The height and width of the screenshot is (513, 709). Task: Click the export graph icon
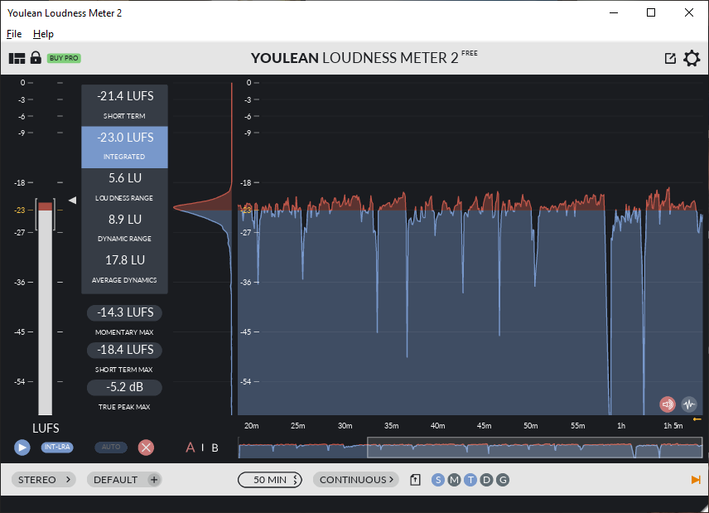415,480
